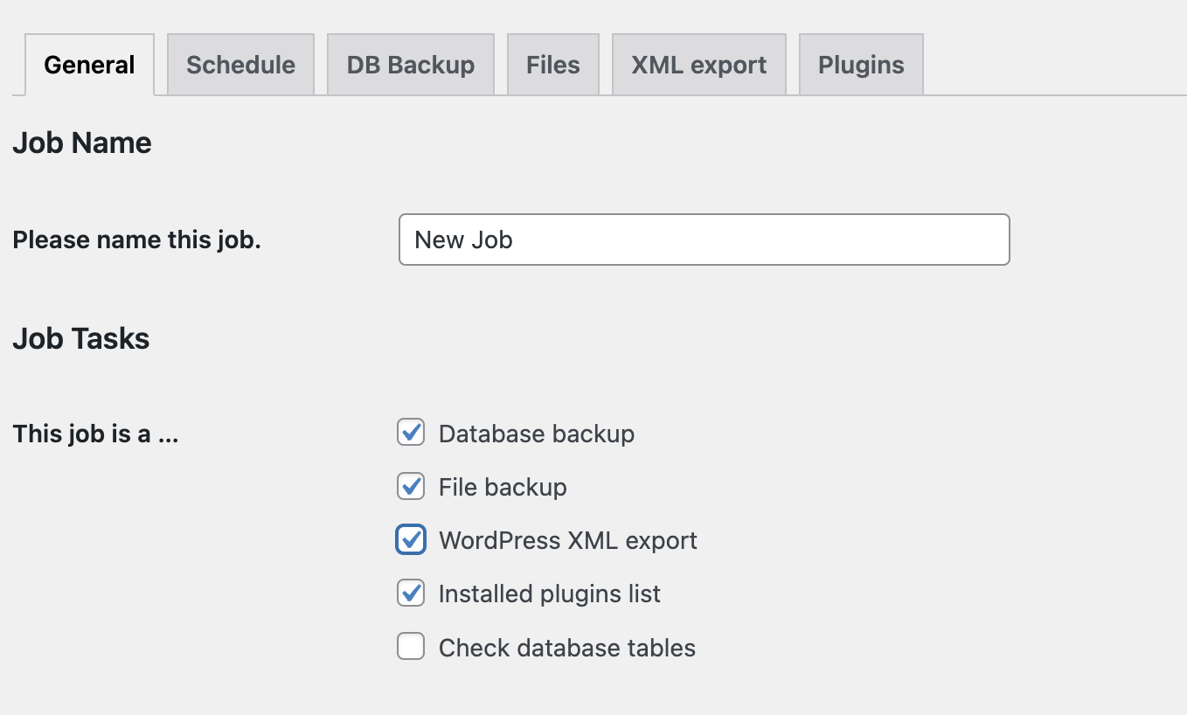Viewport: 1187px width, 715px height.
Task: Enable Check database tables
Action: [x=411, y=646]
